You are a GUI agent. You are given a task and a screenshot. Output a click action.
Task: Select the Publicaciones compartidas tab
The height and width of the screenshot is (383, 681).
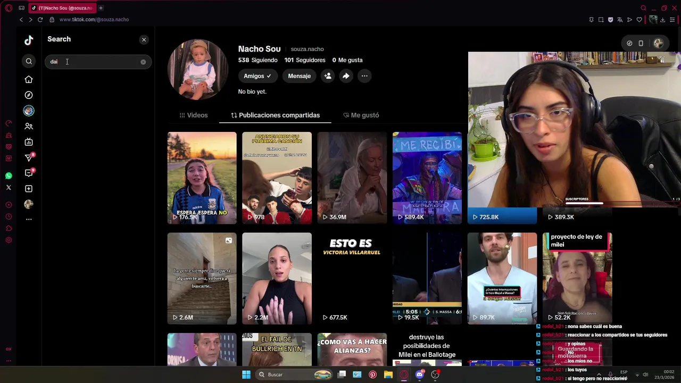275,115
